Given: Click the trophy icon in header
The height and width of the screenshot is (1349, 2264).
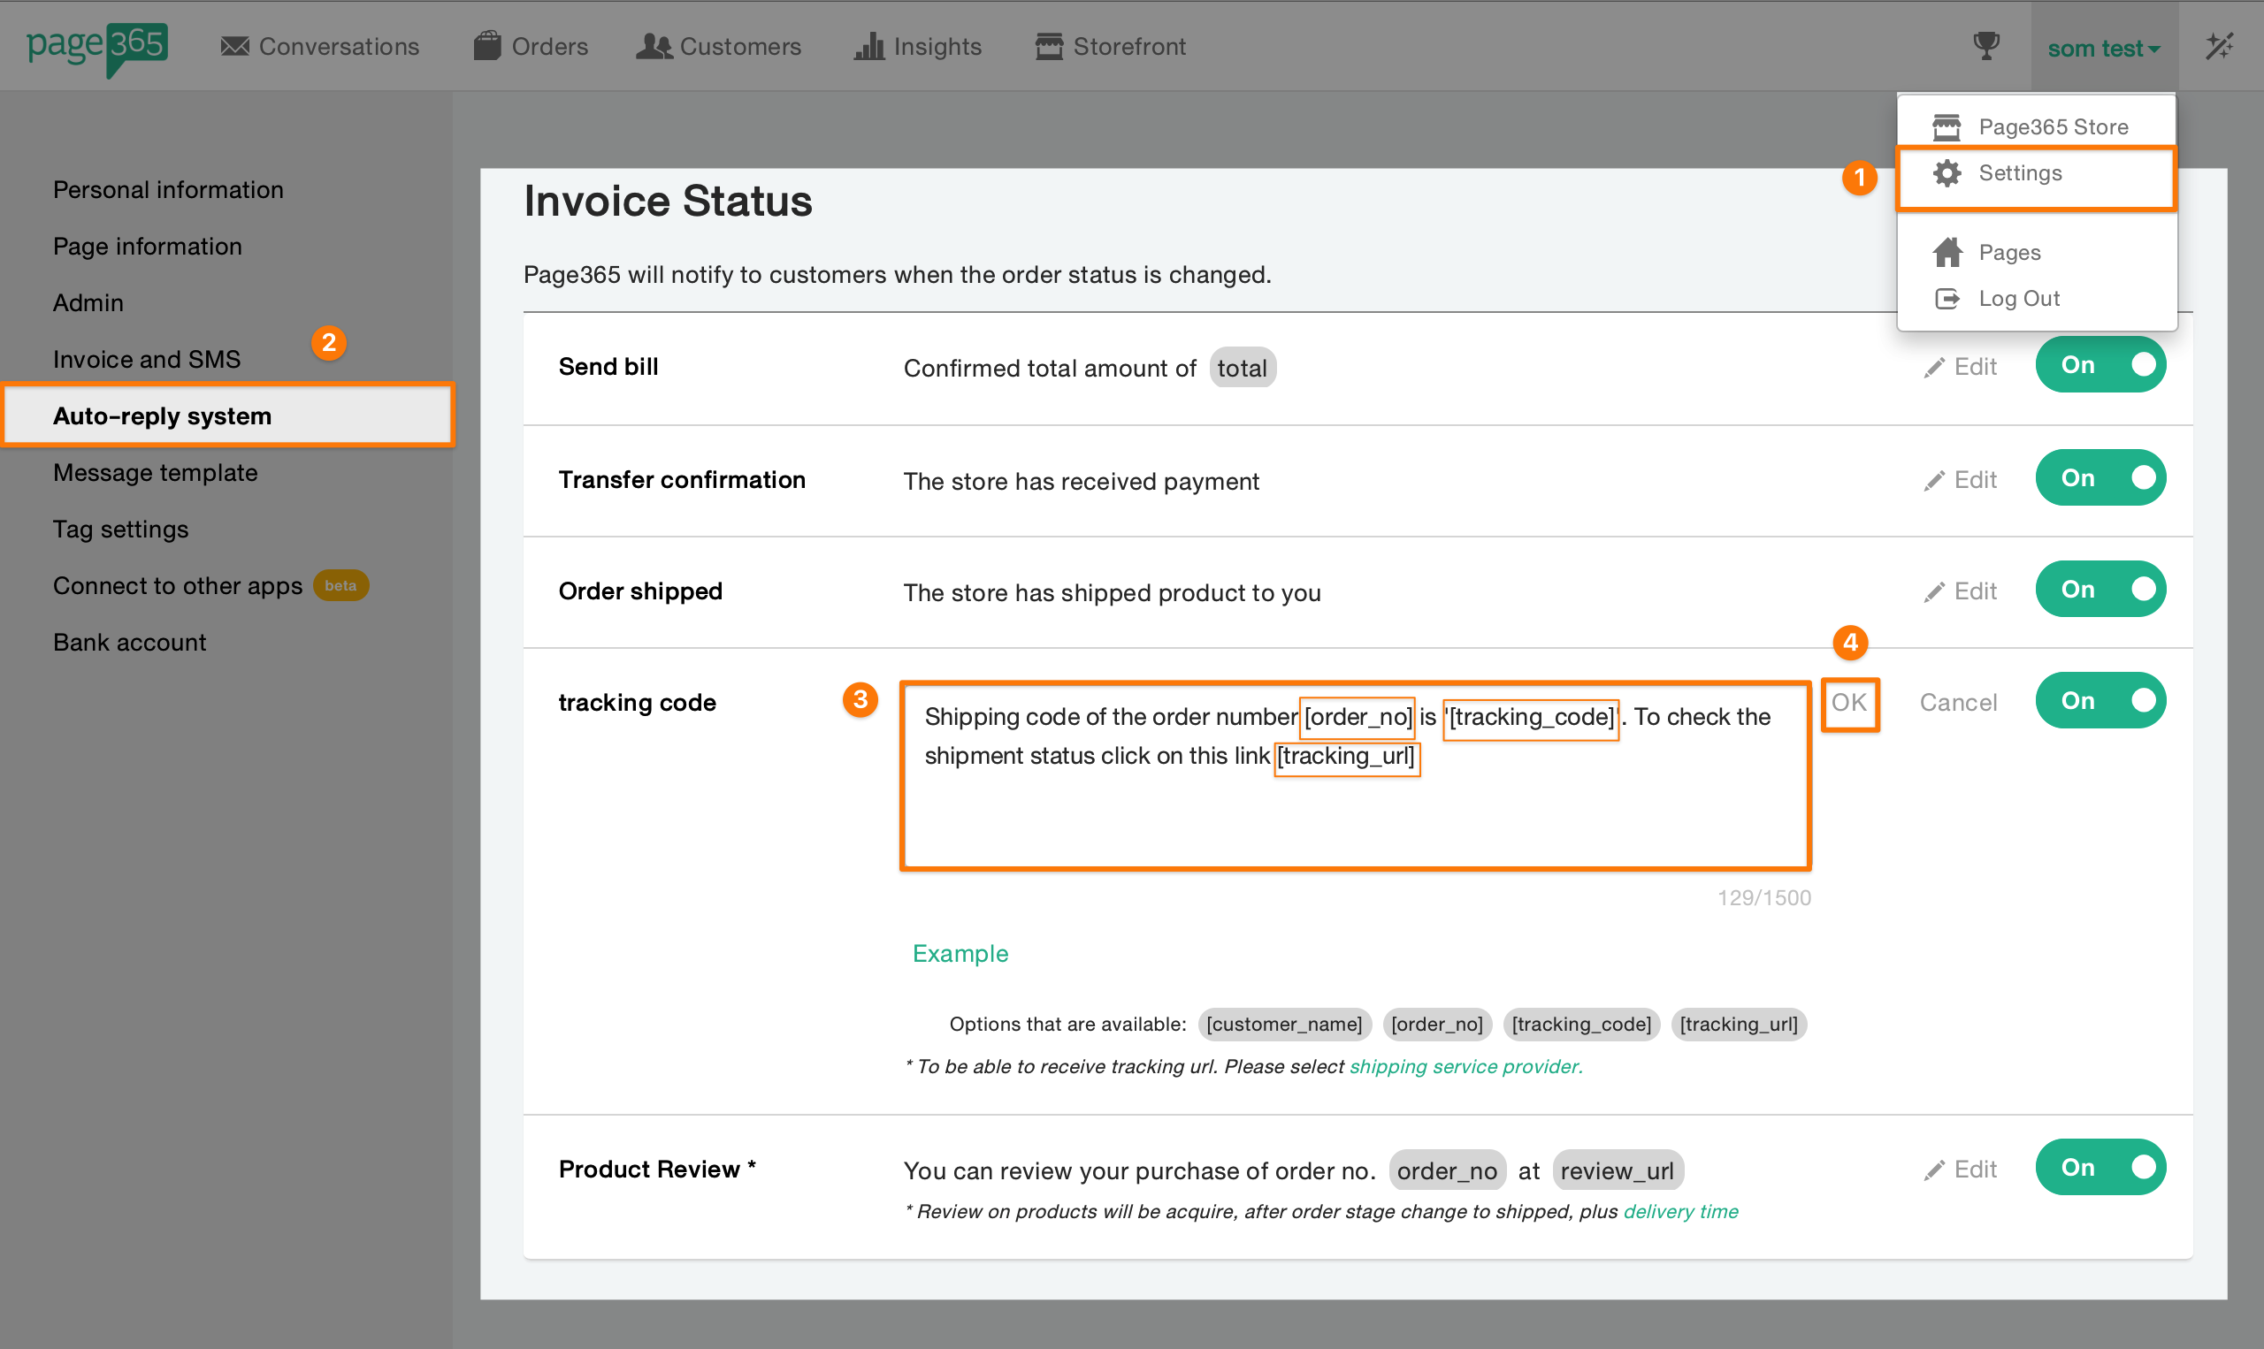Looking at the screenshot, I should 1985,45.
